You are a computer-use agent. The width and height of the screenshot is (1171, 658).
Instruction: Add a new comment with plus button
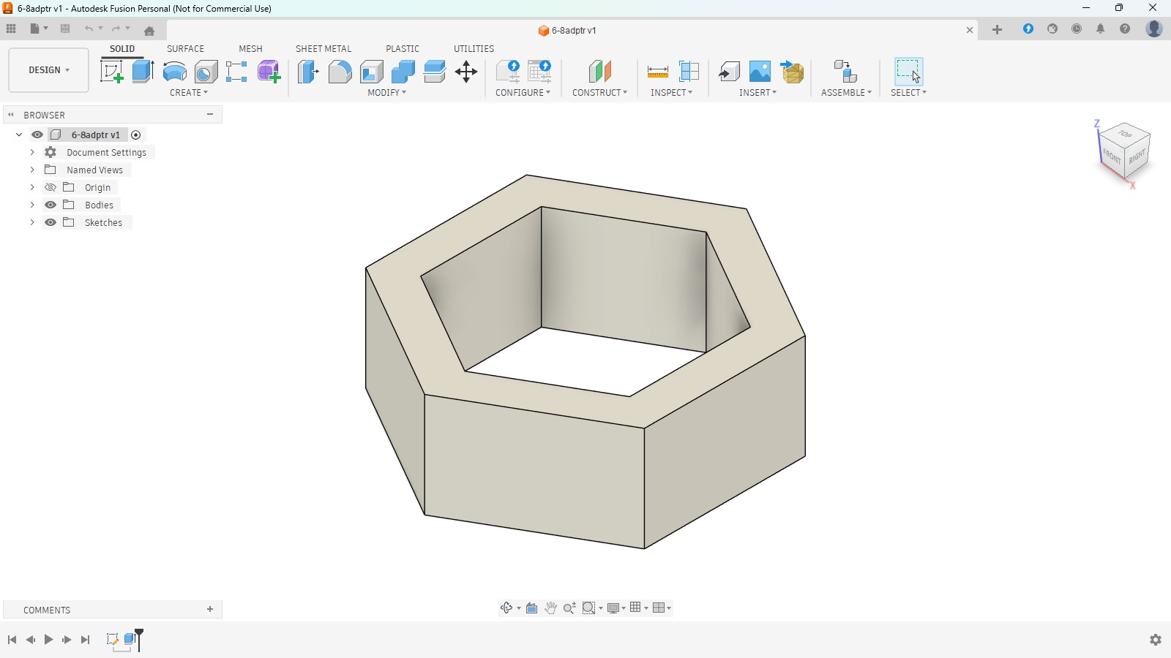210,609
